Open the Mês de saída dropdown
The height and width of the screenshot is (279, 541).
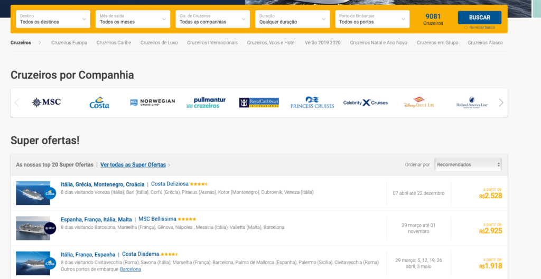(133, 19)
